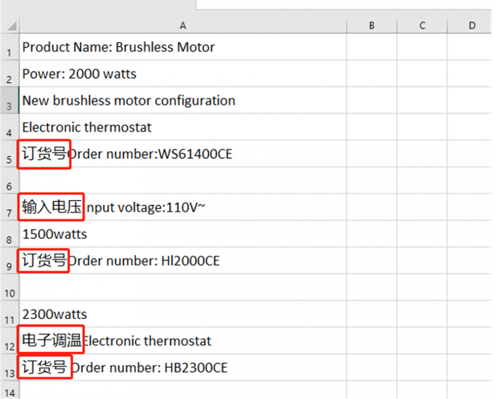
Task: Click the 1500watts cell
Action: [x=183, y=233]
